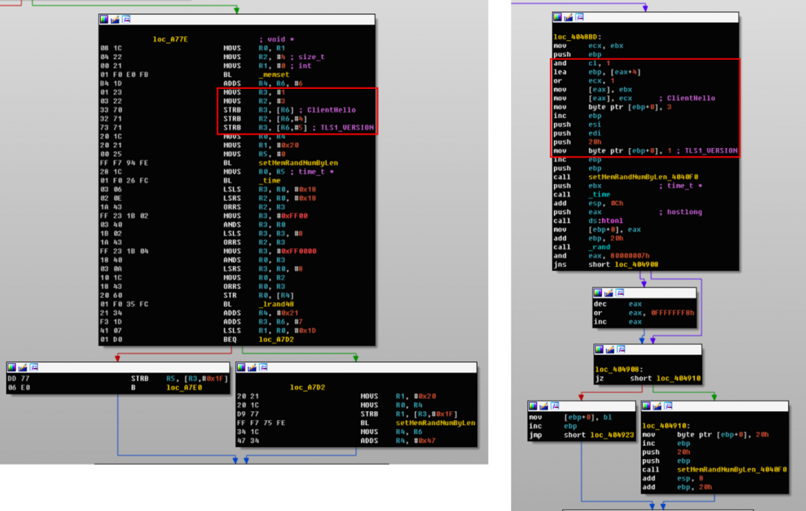Click the pencil icon on loc_A7D2 block
Viewport: 806px width, 511px height.
[x=253, y=368]
